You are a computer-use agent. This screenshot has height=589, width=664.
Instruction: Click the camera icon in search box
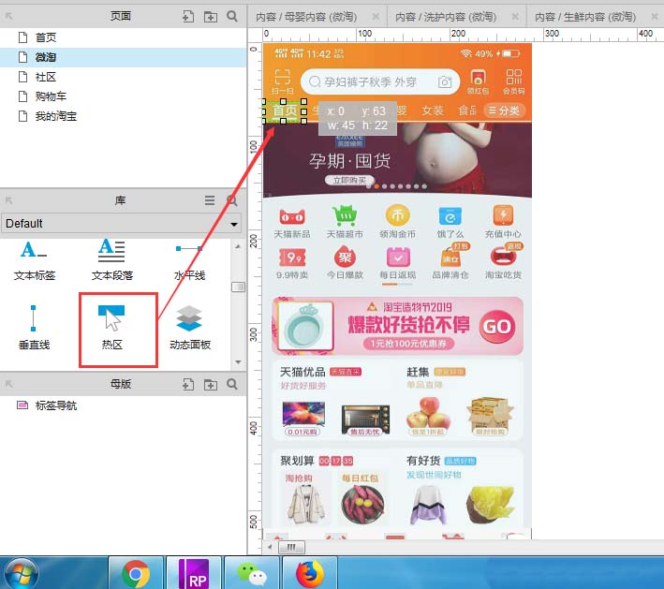tap(444, 81)
